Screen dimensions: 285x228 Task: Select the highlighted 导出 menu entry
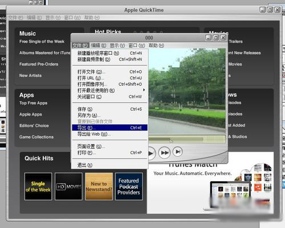pos(109,128)
